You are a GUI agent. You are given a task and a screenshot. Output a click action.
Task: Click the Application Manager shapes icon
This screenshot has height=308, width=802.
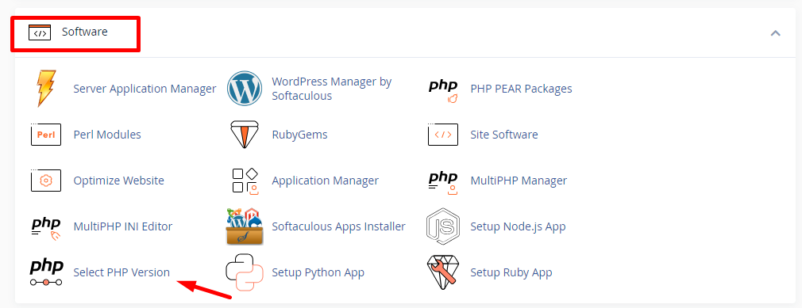coord(245,181)
